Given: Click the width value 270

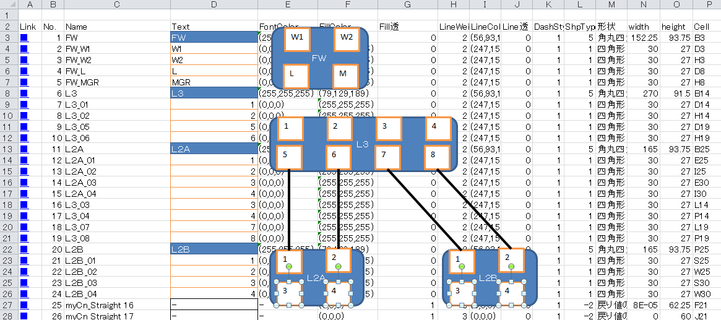Looking at the screenshot, I should 643,93.
